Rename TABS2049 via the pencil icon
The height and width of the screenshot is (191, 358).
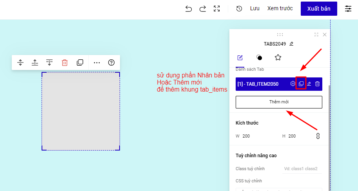(x=291, y=44)
